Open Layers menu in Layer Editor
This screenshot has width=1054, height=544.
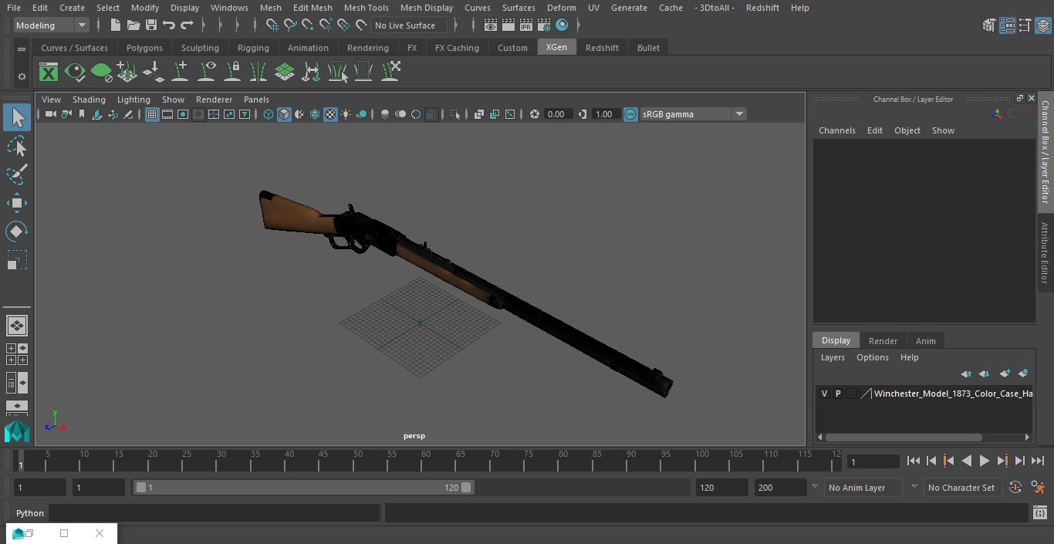[833, 357]
